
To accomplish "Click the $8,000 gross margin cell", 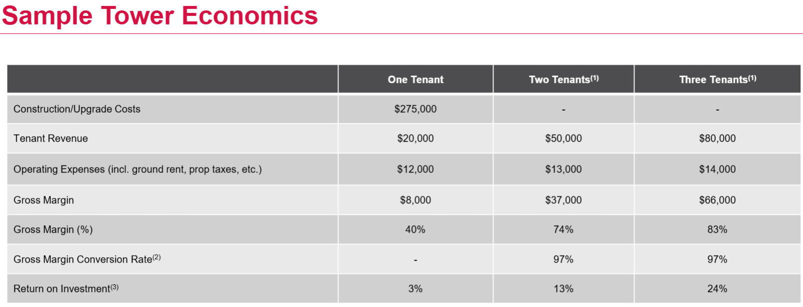I will point(415,200).
